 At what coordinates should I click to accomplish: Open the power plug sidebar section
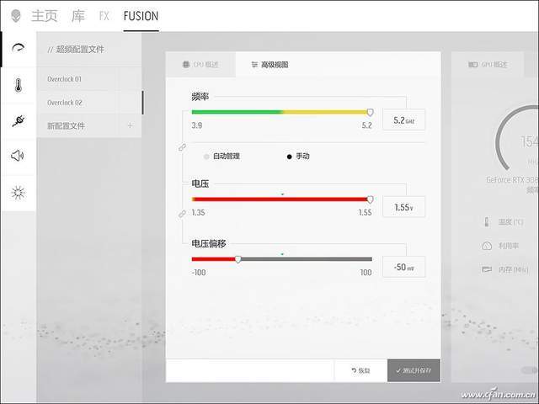point(19,120)
